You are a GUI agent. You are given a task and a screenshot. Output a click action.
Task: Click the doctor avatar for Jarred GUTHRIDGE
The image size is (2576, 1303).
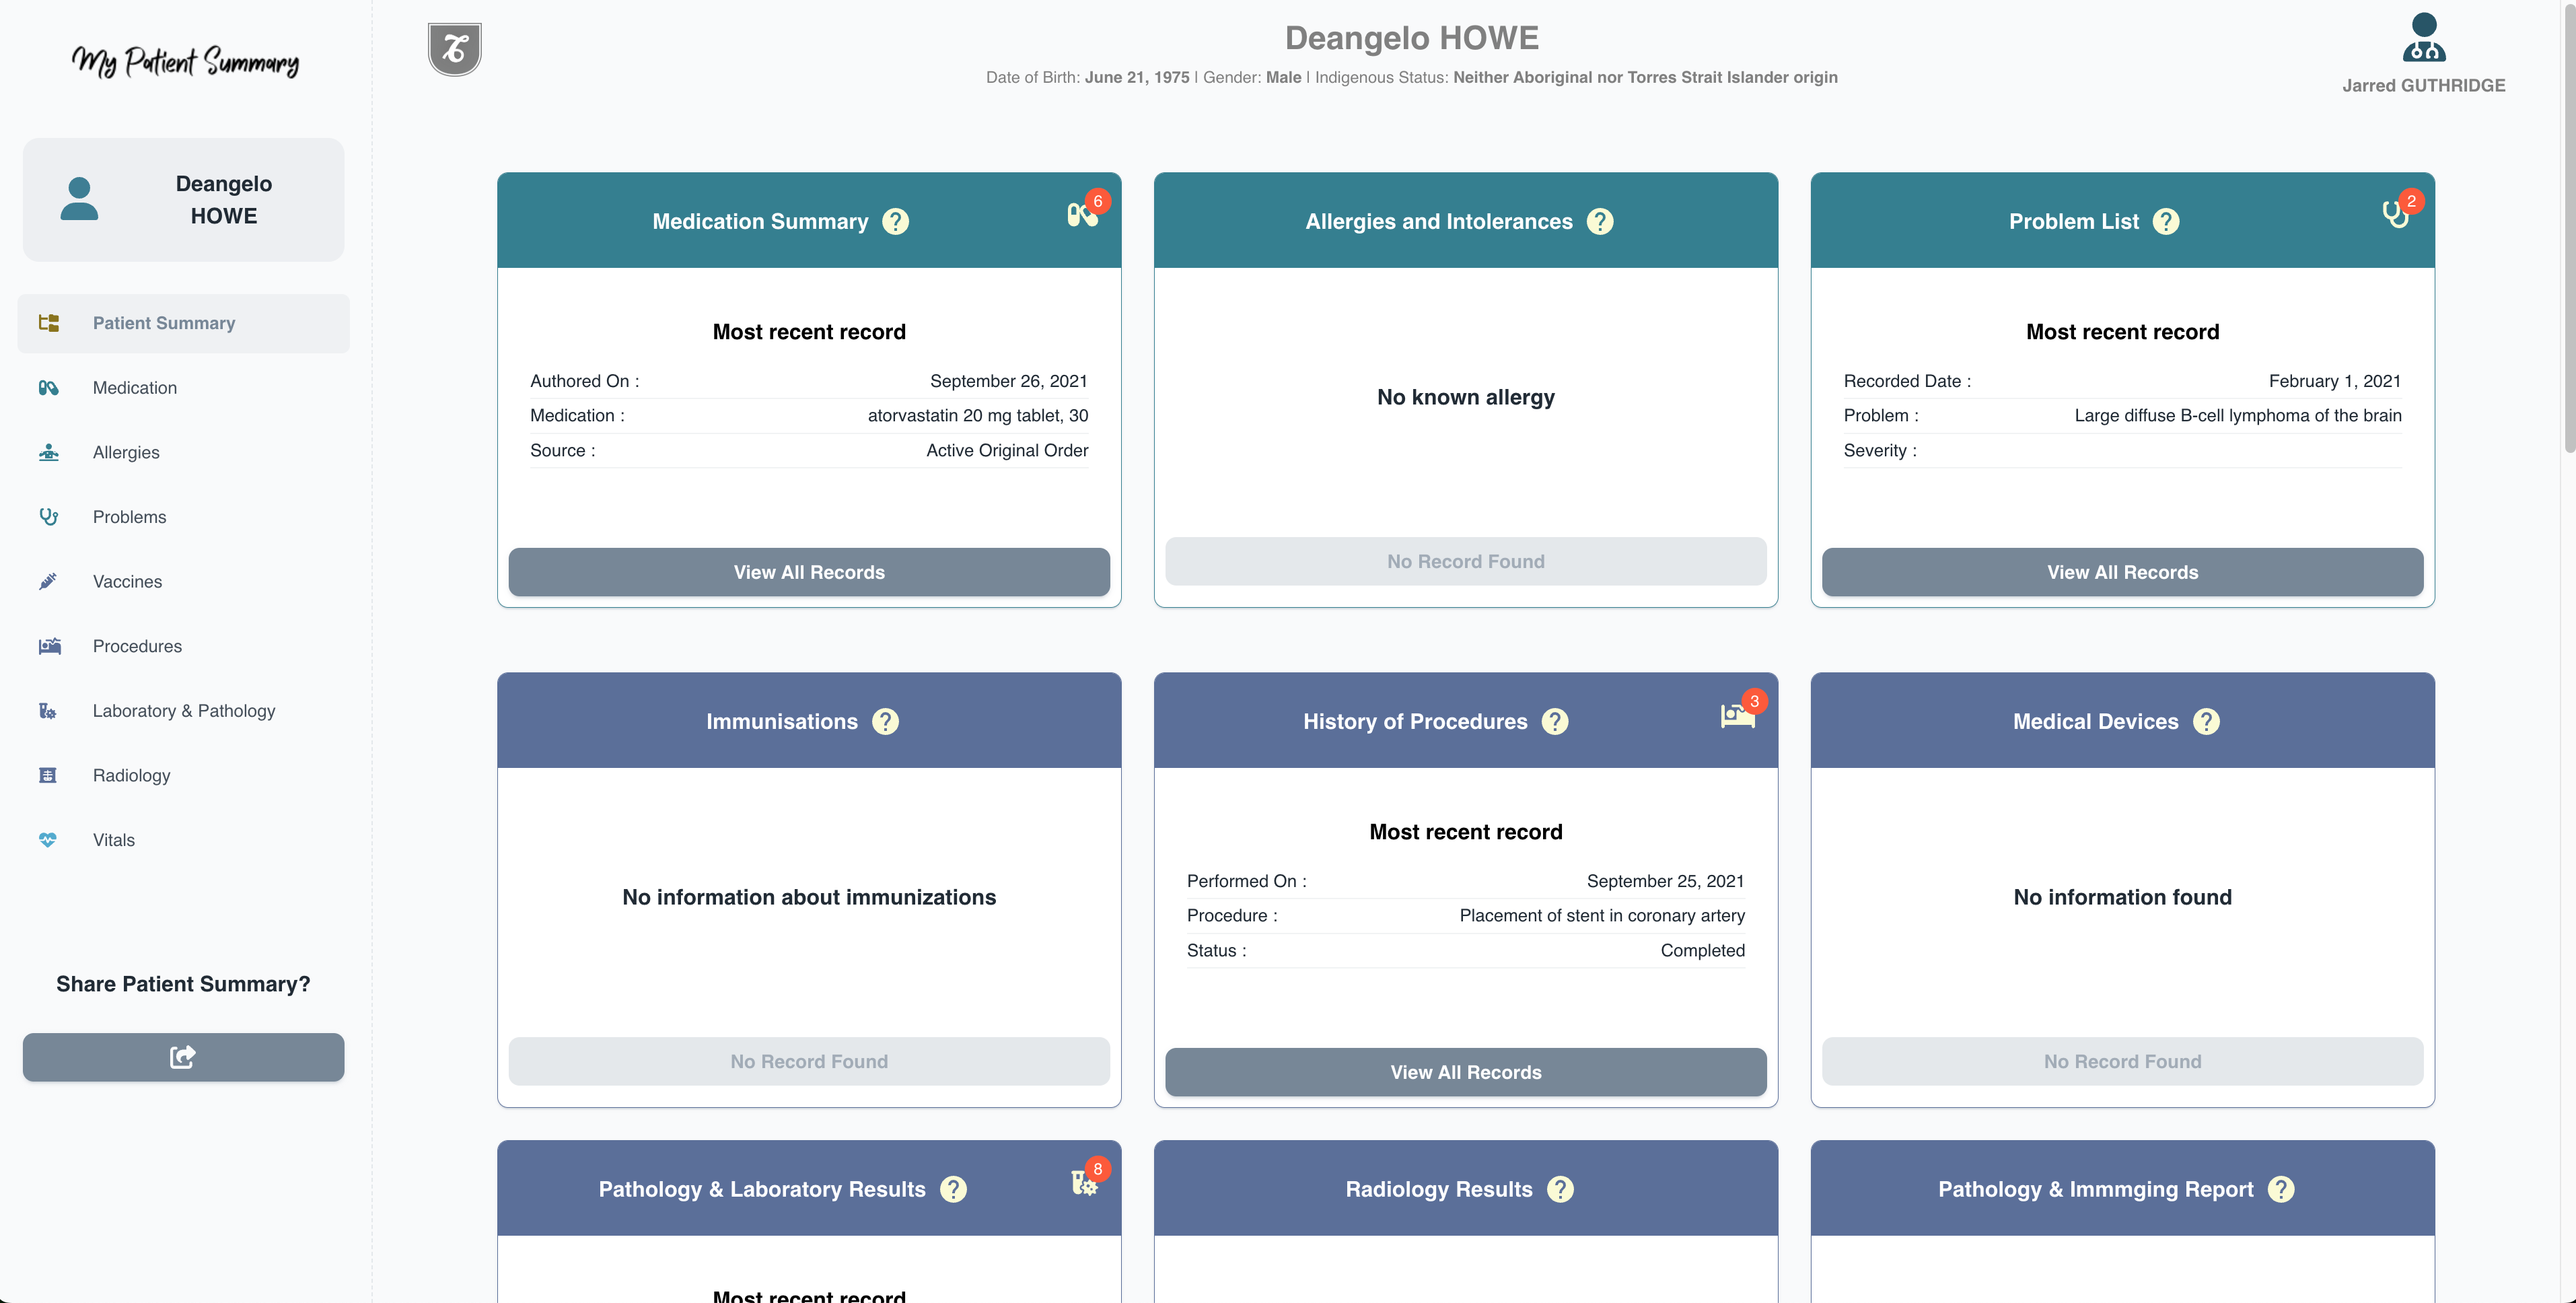pyautogui.click(x=2423, y=38)
